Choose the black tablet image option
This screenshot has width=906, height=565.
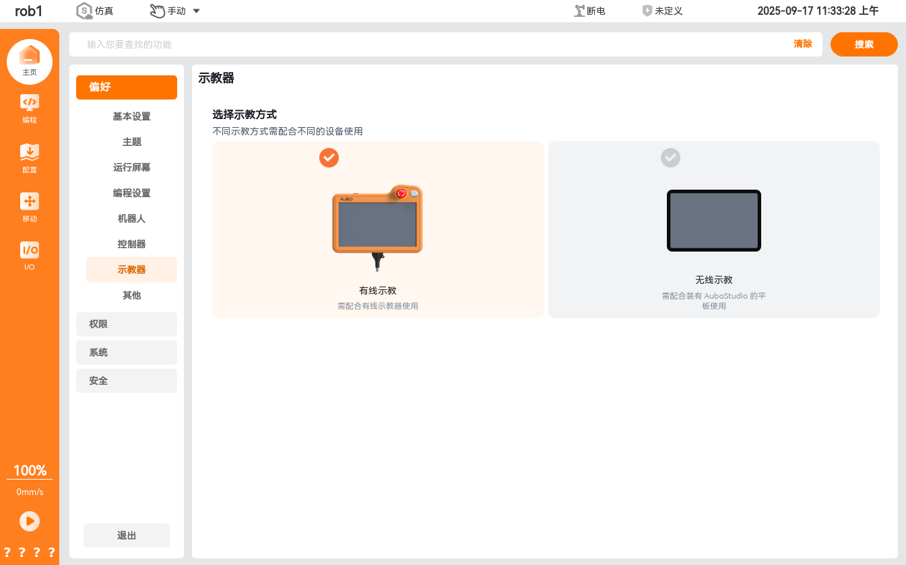713,221
